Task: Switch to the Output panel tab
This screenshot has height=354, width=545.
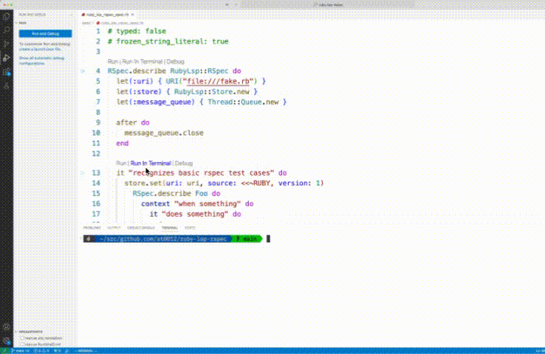Action: click(x=113, y=229)
